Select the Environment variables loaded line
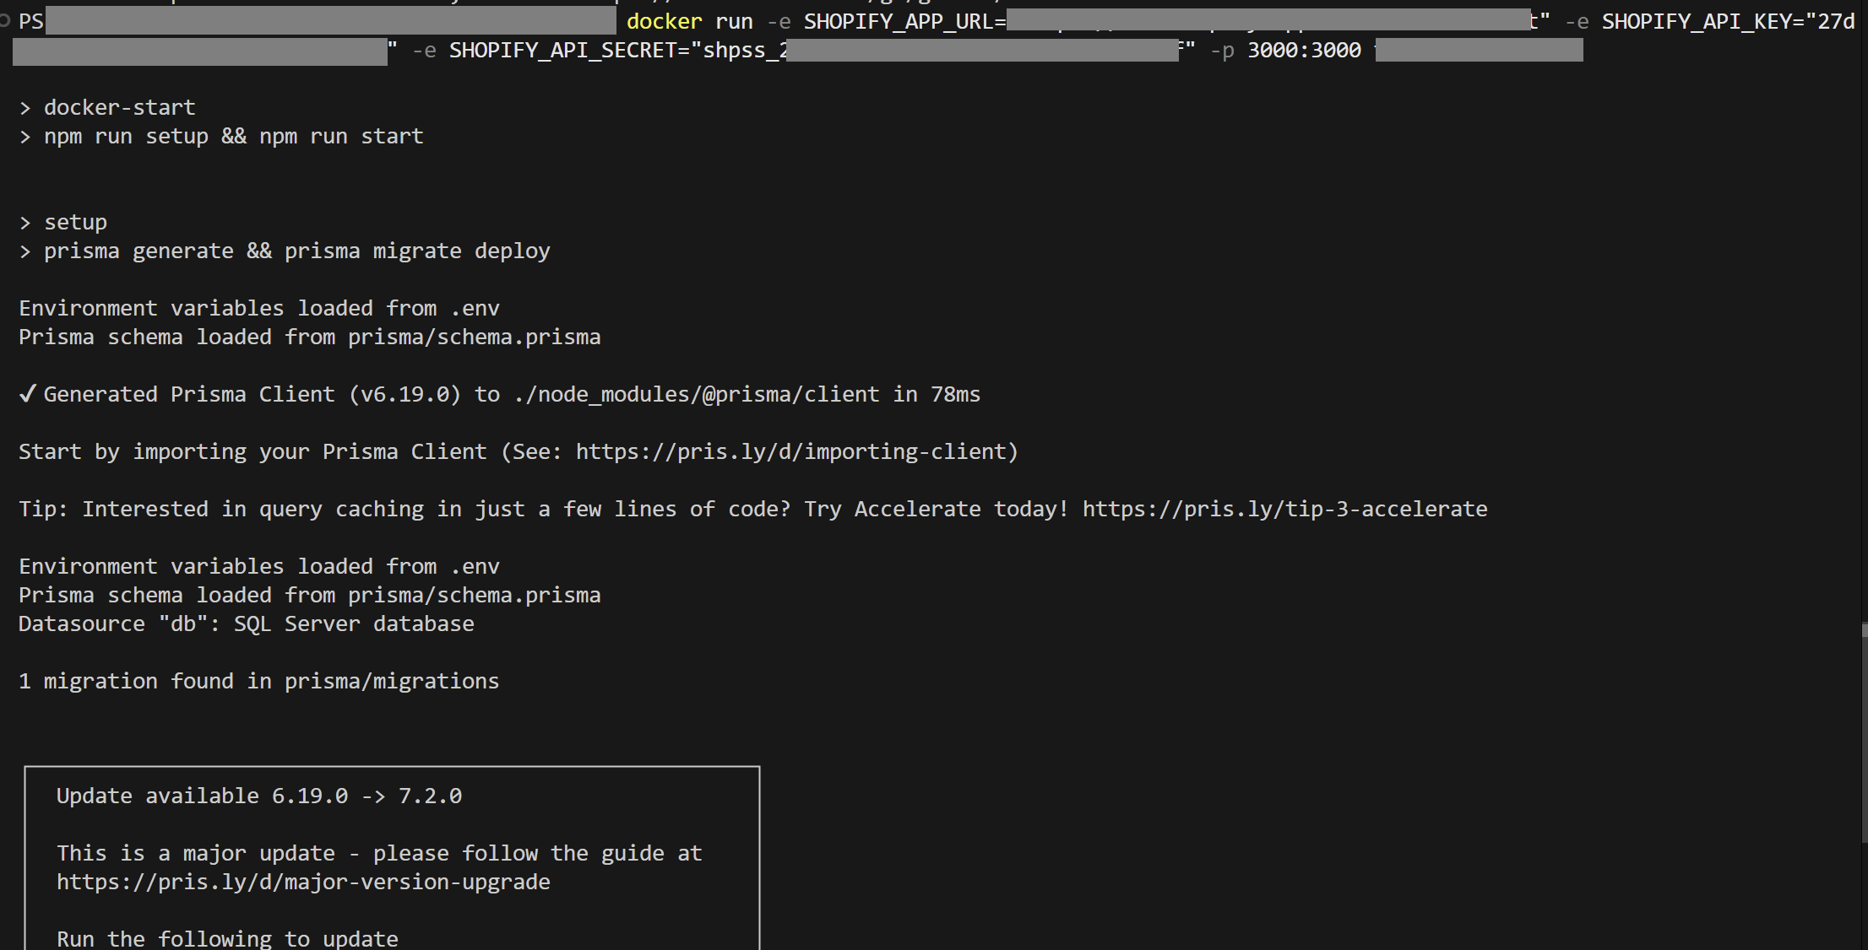1868x950 pixels. coord(258,308)
